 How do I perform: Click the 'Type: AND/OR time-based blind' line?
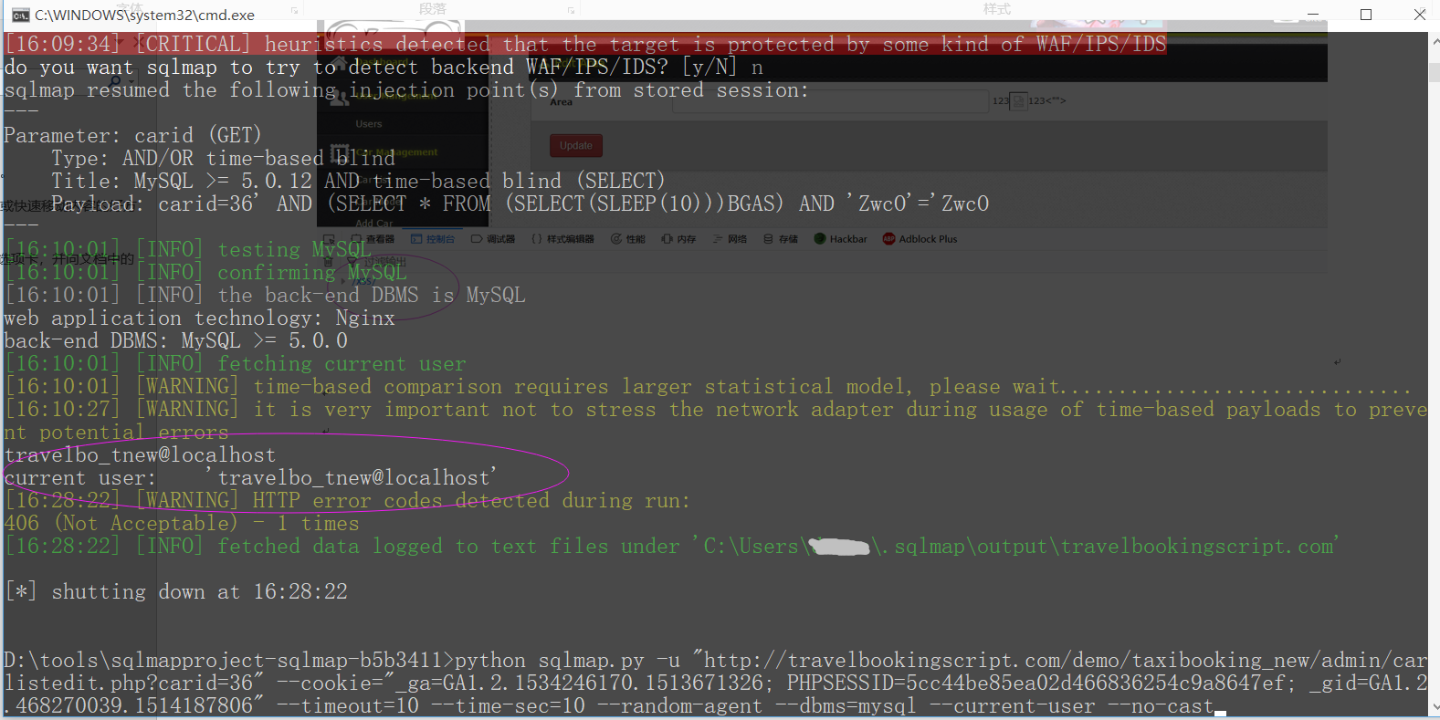[223, 158]
